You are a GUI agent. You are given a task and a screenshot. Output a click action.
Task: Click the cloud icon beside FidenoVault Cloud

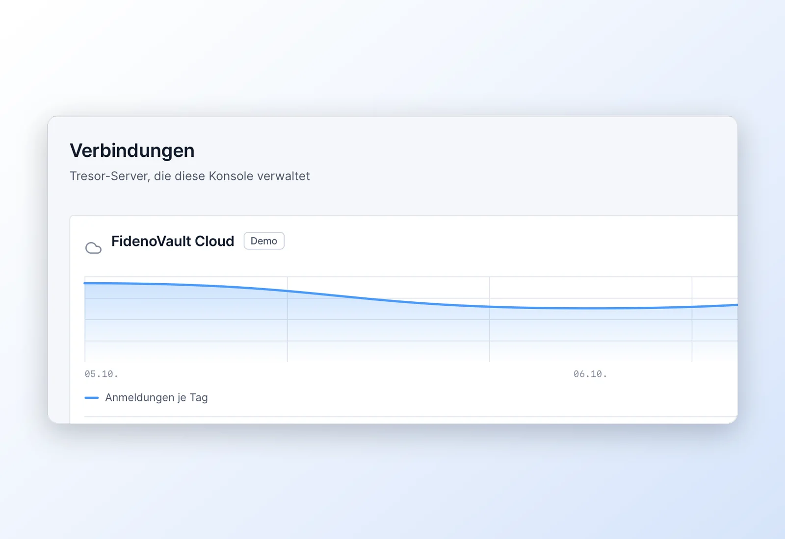(93, 248)
